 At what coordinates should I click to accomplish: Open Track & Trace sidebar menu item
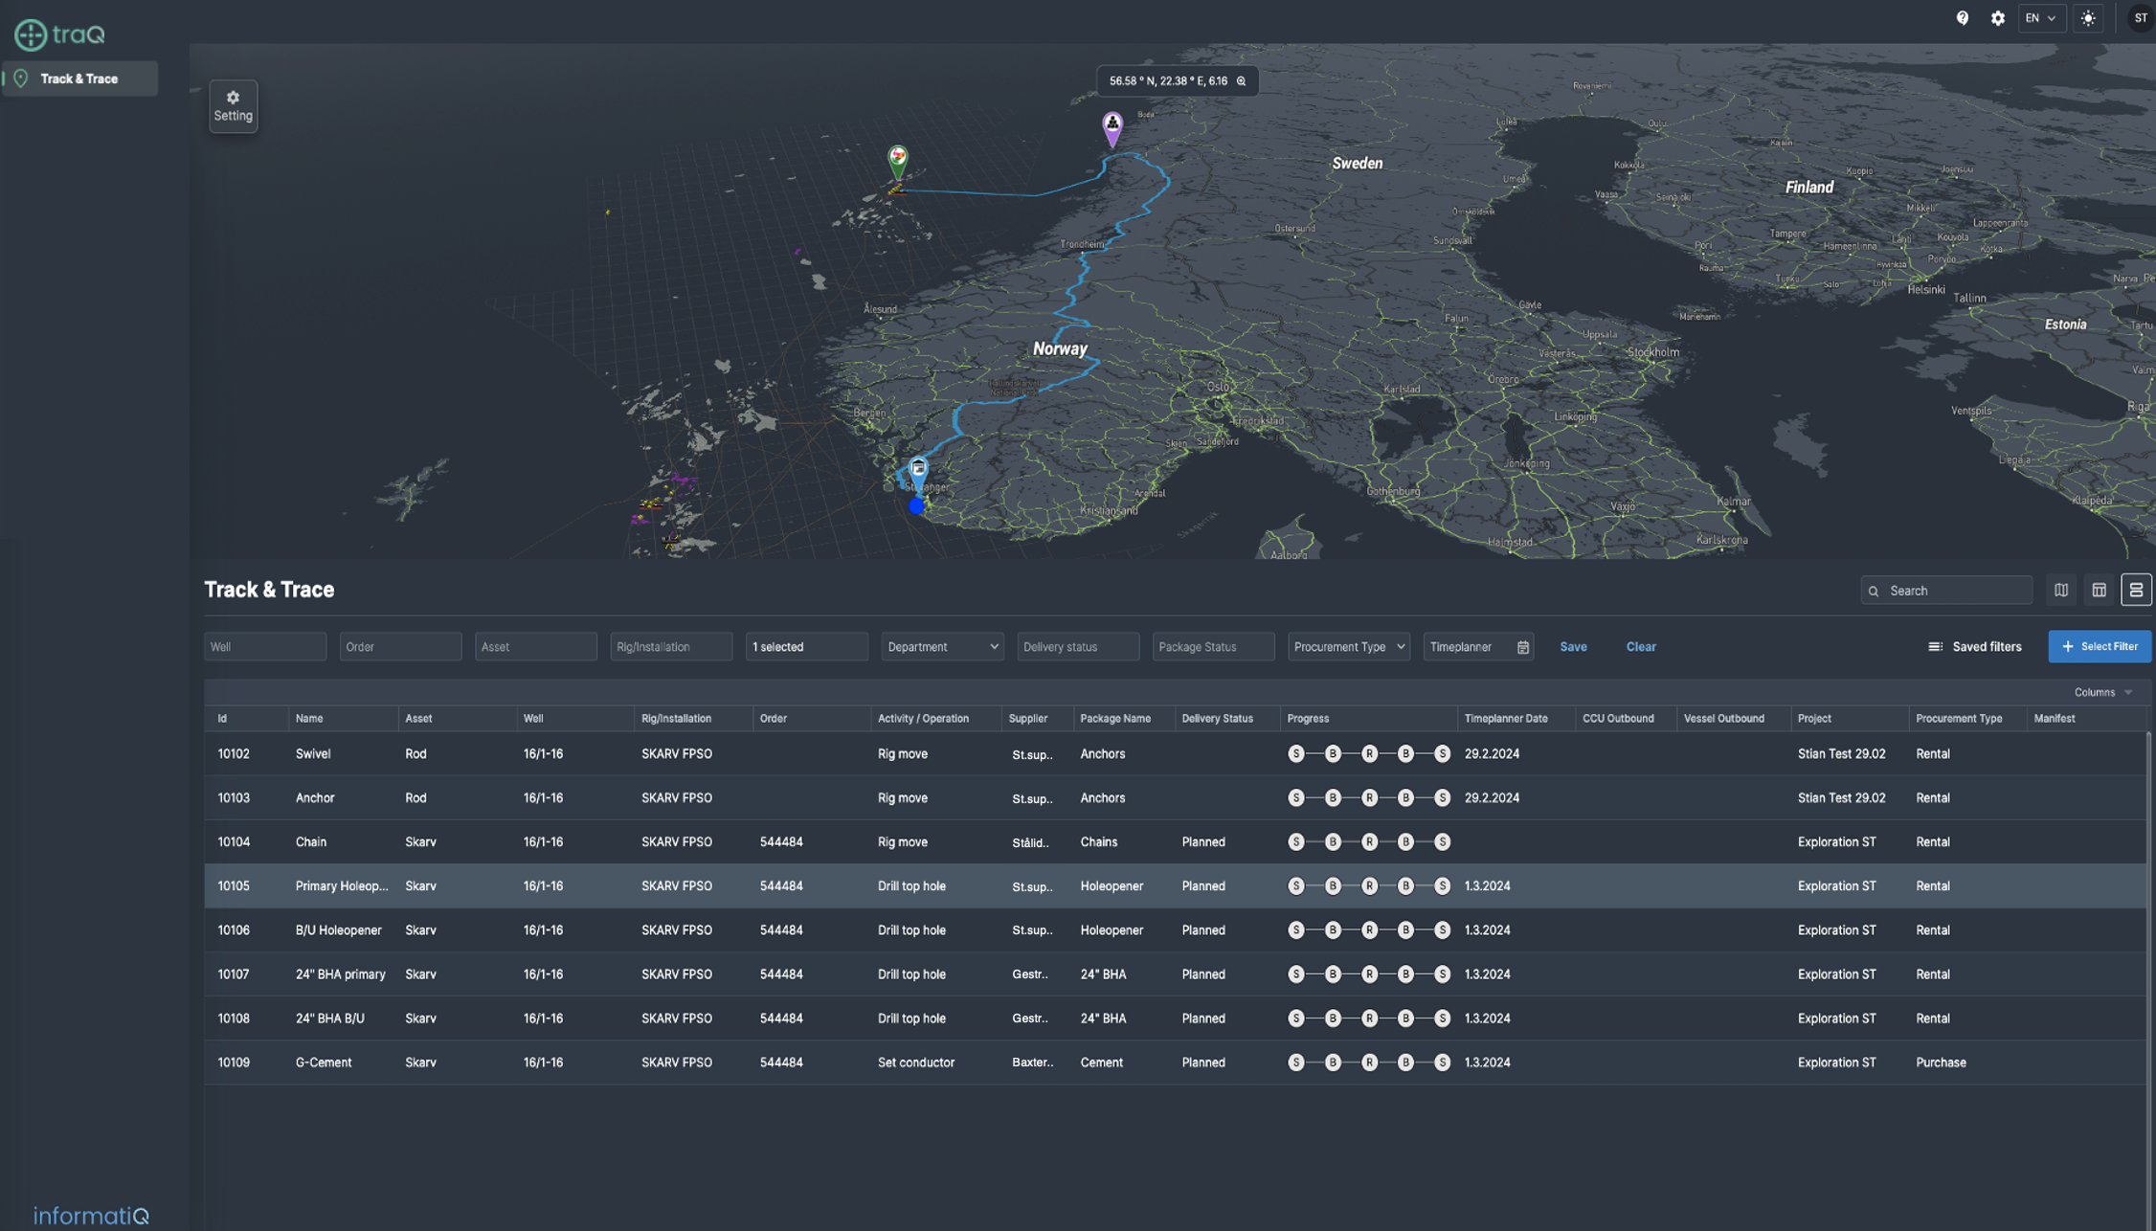click(x=79, y=78)
